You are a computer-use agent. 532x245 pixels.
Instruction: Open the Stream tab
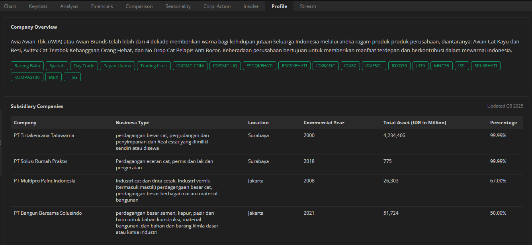point(308,6)
